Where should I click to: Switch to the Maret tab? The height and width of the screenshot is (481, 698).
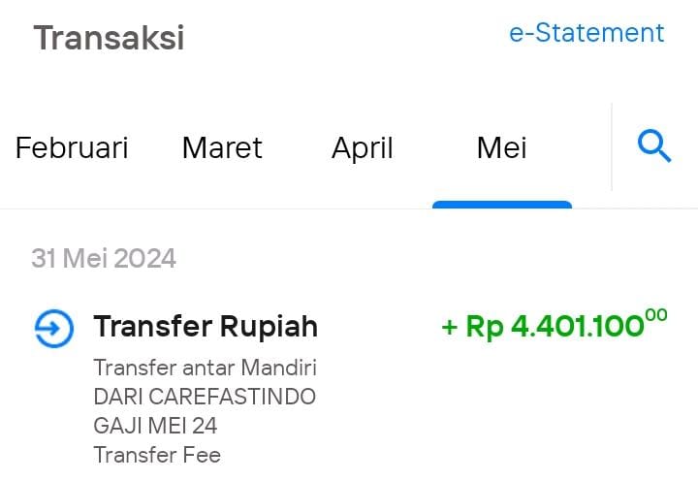pos(222,147)
